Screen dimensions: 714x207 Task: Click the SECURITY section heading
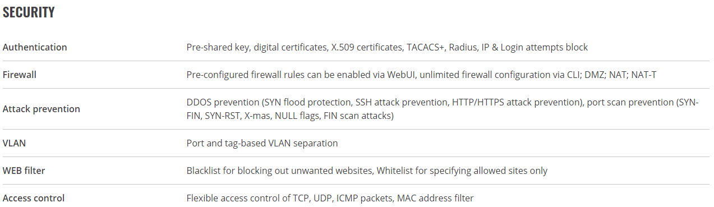click(x=29, y=12)
